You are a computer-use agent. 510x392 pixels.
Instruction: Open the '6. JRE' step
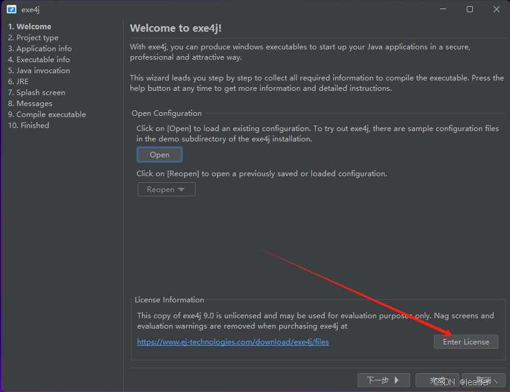tap(18, 82)
